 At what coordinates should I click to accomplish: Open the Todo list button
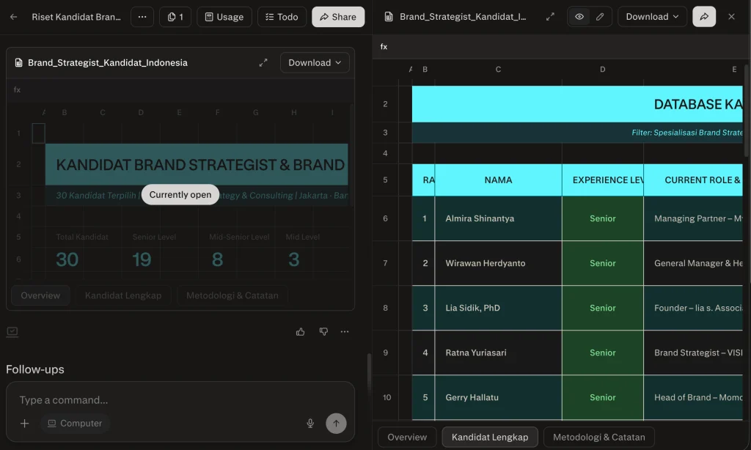[x=282, y=17]
